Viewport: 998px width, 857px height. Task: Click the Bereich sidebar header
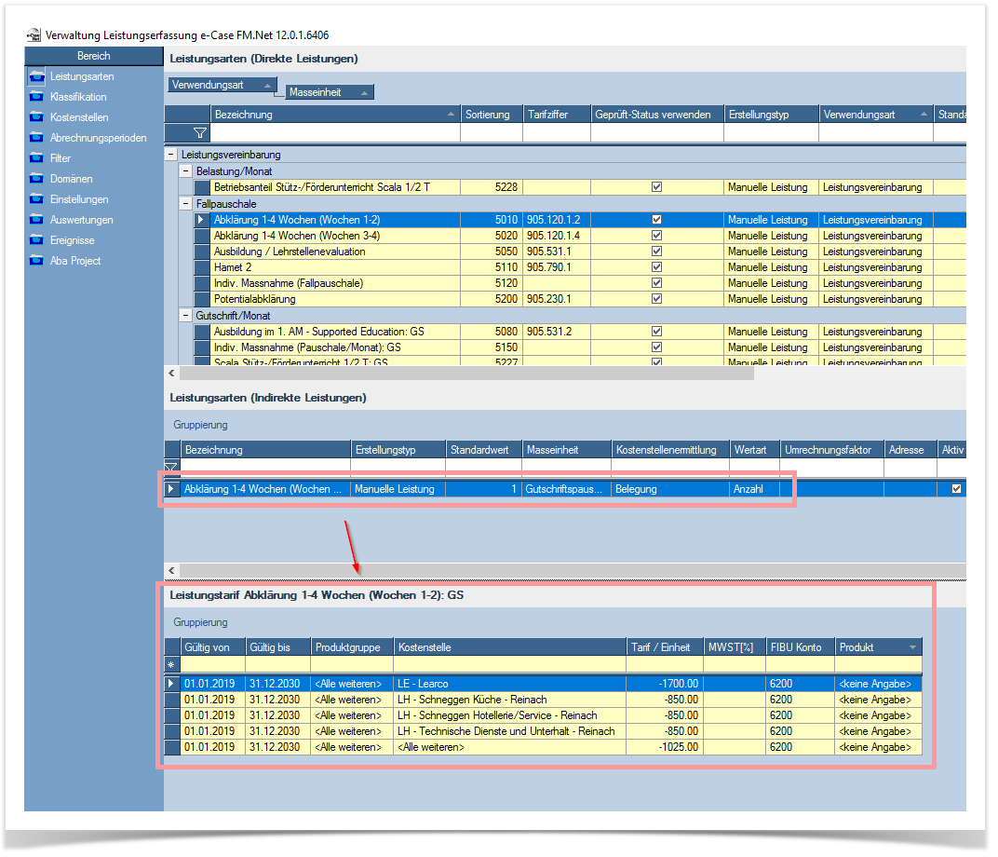pyautogui.click(x=94, y=56)
